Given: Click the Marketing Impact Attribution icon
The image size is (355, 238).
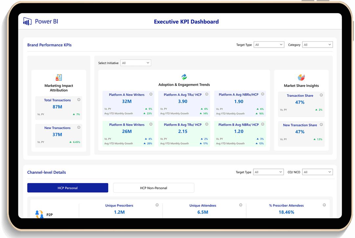Looking at the screenshot, I should 59,77.
